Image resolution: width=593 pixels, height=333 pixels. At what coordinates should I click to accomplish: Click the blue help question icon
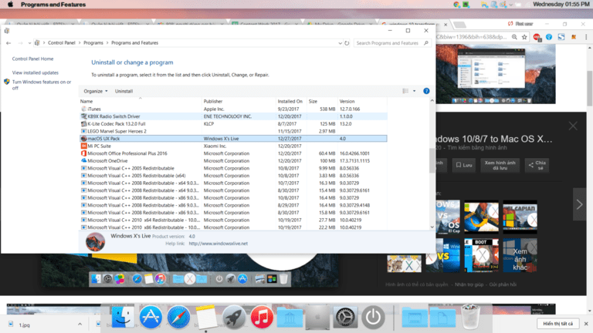pyautogui.click(x=426, y=91)
